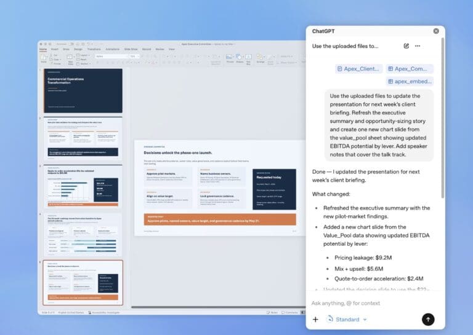Image resolution: width=473 pixels, height=335 pixels.
Task: Open the Review ribbon tab
Action: point(160,49)
